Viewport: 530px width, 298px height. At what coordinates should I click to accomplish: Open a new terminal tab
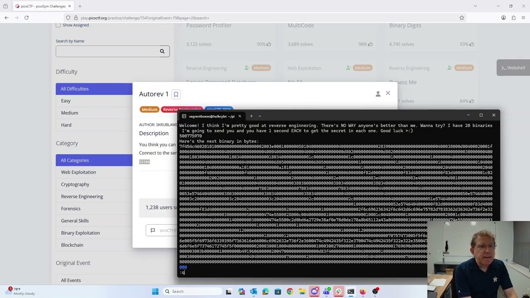click(251, 116)
